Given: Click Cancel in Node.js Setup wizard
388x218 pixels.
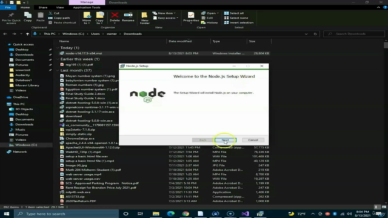Looking at the screenshot, I should pos(253,140).
